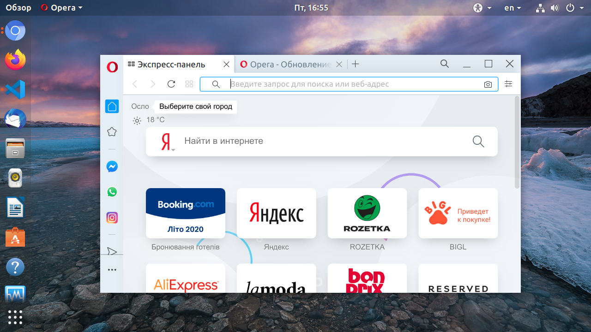Viewport: 591px width, 332px height.
Task: Open Facebook Messenger in the sidebar
Action: pyautogui.click(x=112, y=166)
